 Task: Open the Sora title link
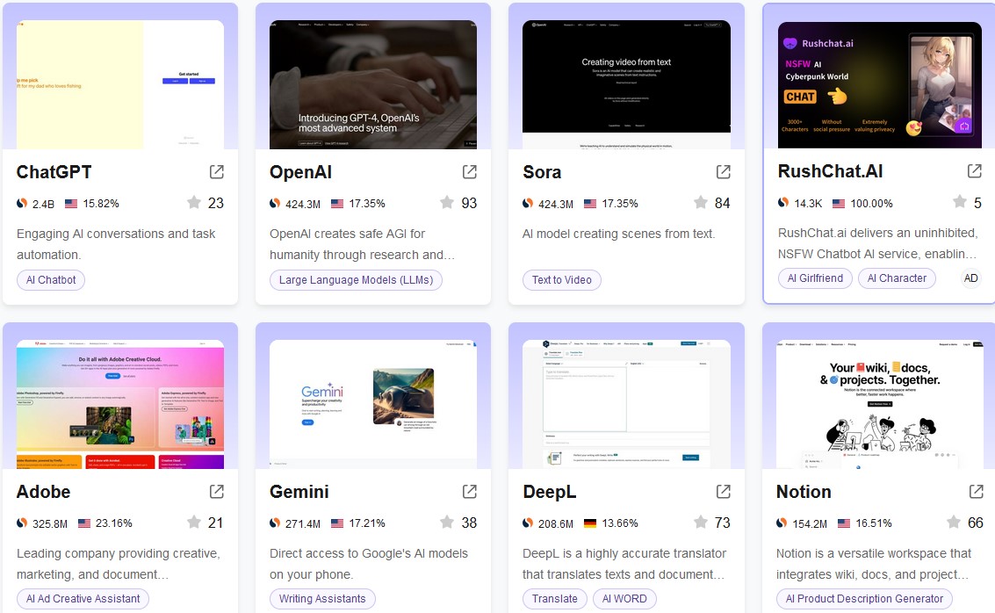542,172
